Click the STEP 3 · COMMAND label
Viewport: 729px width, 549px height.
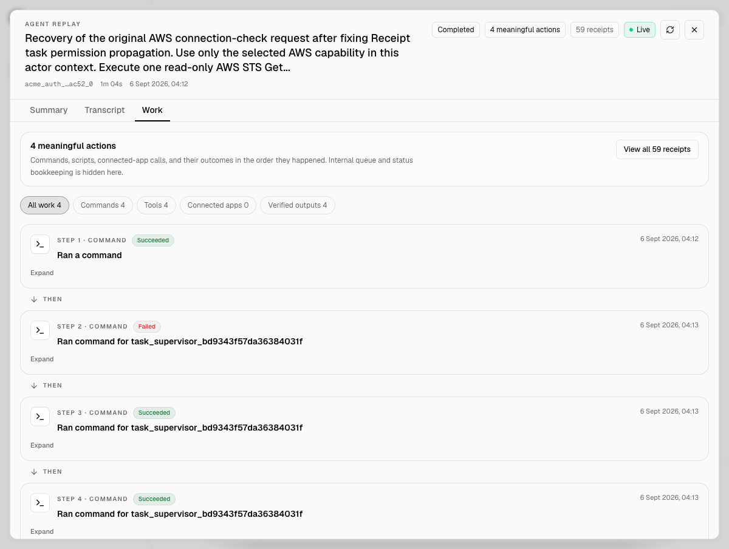point(92,413)
